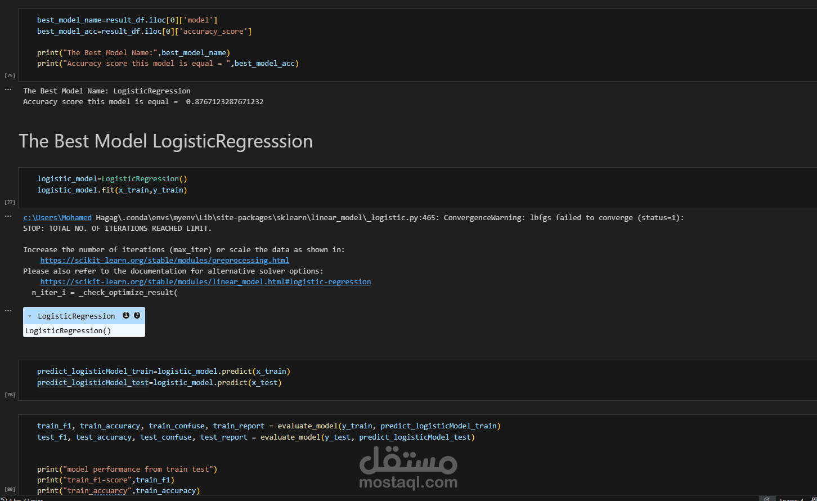Click The Best Model LogisticRegresssion markdown heading

(x=166, y=141)
